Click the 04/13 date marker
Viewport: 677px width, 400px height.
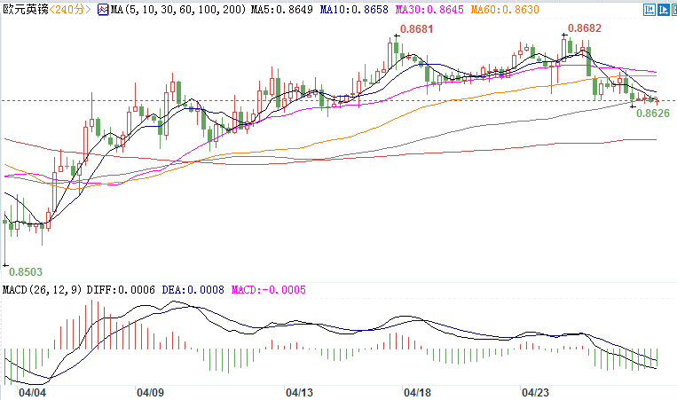[x=299, y=393]
